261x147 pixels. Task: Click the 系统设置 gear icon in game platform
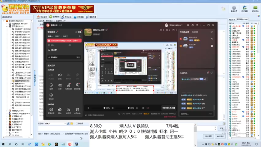(234, 8)
